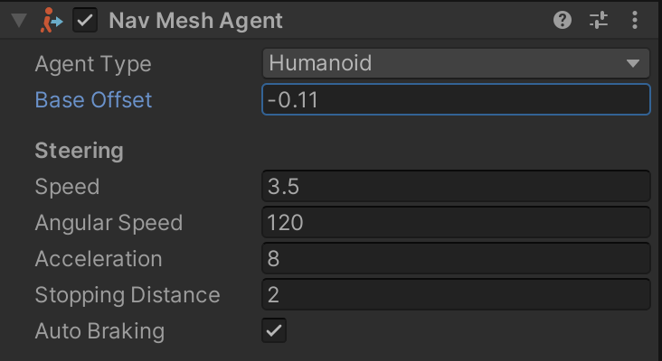This screenshot has width=662, height=361.
Task: Open the three-dot component context menu
Action: pos(635,20)
